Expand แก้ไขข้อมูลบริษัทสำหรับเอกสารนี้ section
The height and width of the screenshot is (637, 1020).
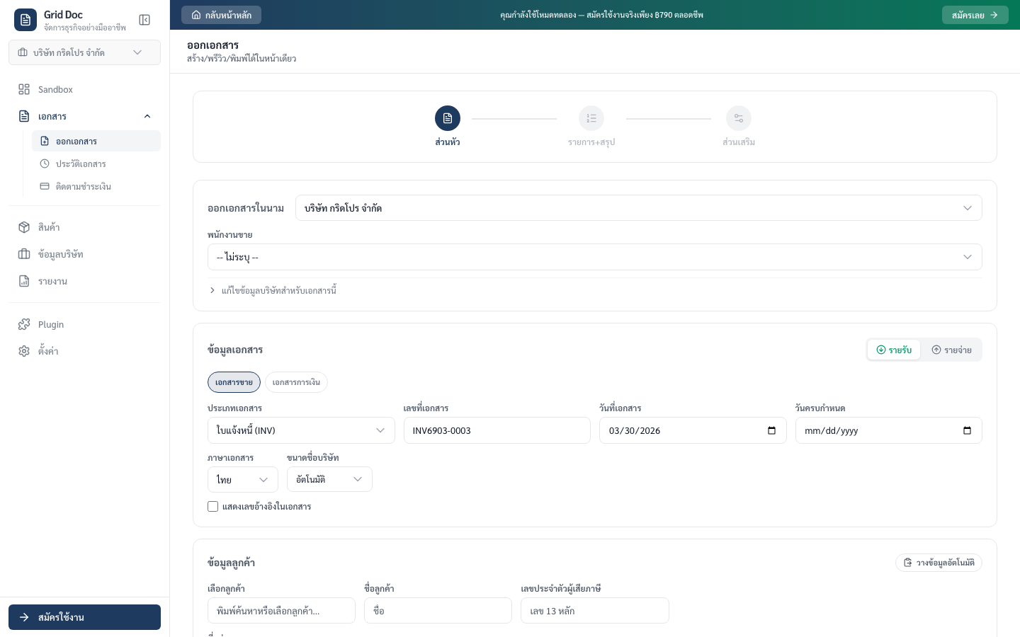[x=278, y=290]
